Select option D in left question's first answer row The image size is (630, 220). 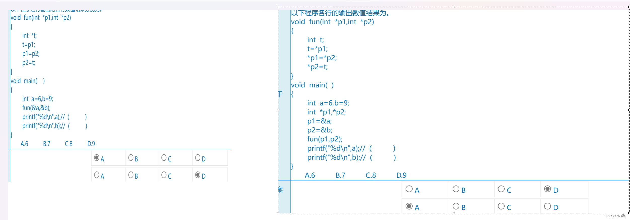pos(198,158)
